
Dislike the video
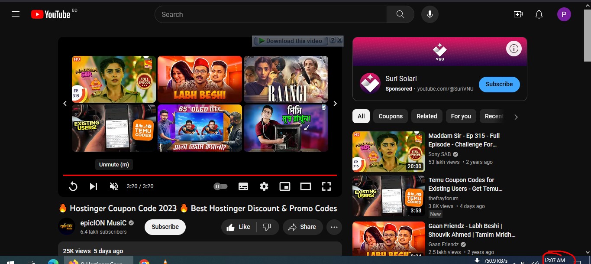[x=267, y=227]
